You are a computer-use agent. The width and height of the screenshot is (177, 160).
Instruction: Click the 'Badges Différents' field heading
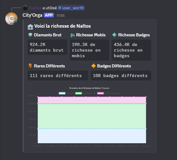pyautogui.click(x=114, y=66)
